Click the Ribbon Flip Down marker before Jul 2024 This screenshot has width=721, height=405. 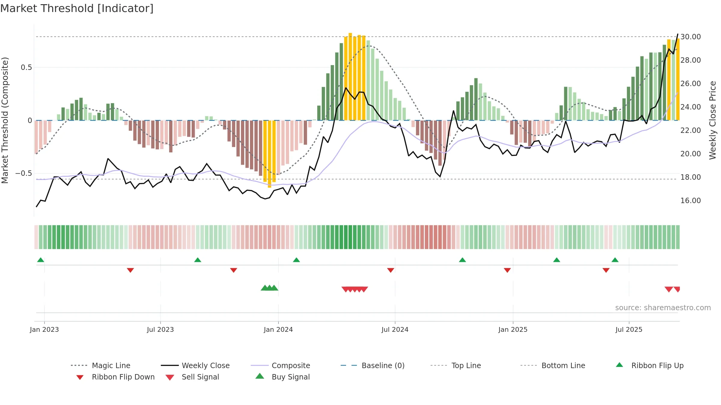[391, 270]
